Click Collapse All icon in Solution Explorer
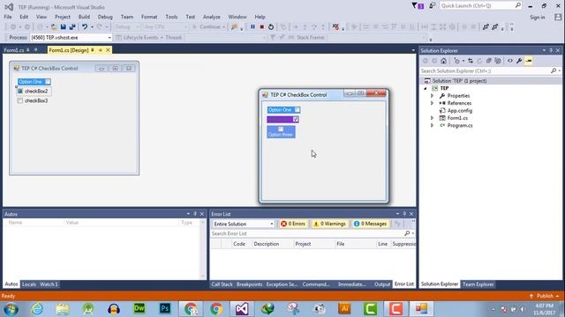Viewport: 565px width, 317px height. click(488, 61)
